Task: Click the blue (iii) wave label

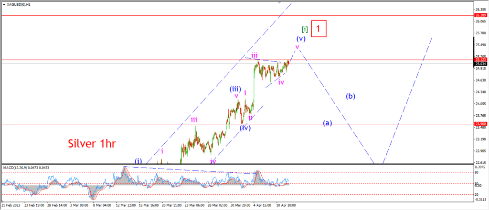Action: click(234, 89)
